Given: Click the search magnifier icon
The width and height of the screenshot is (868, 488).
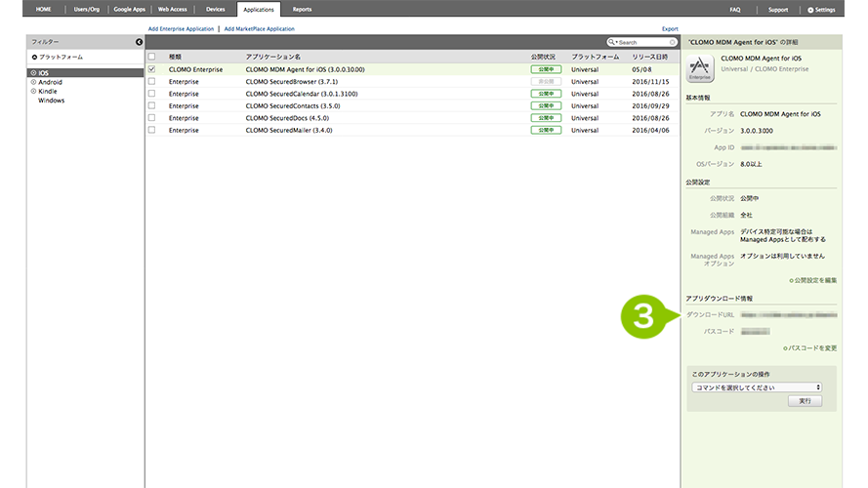Looking at the screenshot, I should (x=611, y=42).
